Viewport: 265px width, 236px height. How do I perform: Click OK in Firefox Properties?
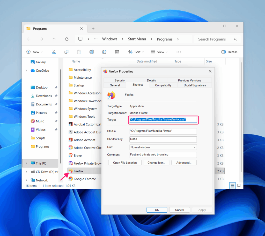pyautogui.click(x=157, y=210)
